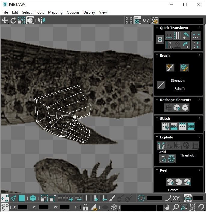Select the Relax brush tool

pos(184,68)
